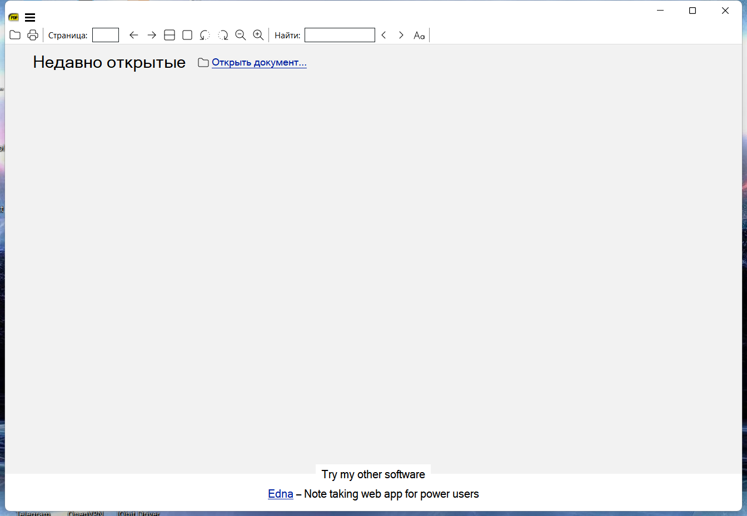Open the hamburger menu
Screen dimensions: 747x516
[x=30, y=17]
